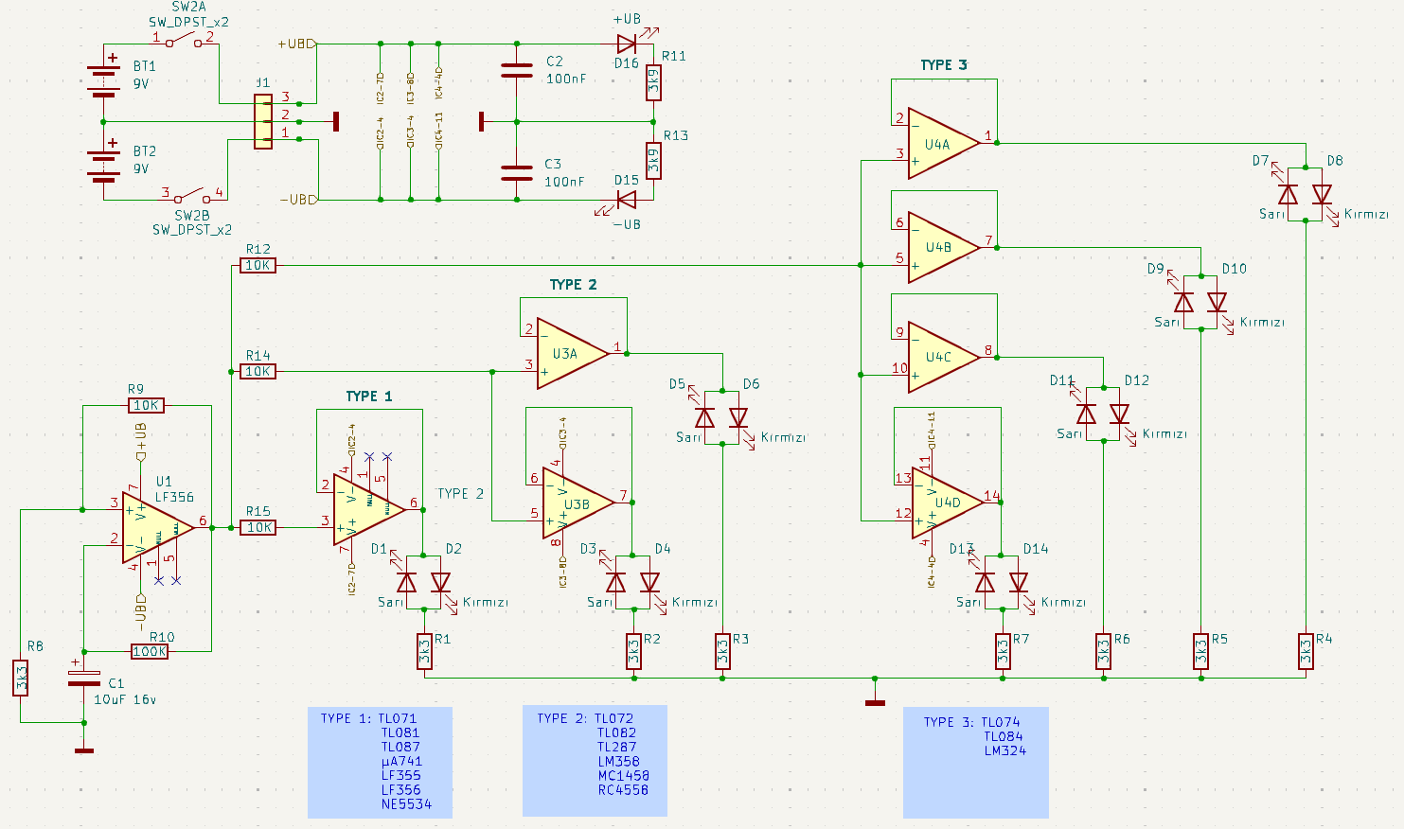The image size is (1404, 829).
Task: Select the U4D op-amp triangle
Action: tap(948, 503)
